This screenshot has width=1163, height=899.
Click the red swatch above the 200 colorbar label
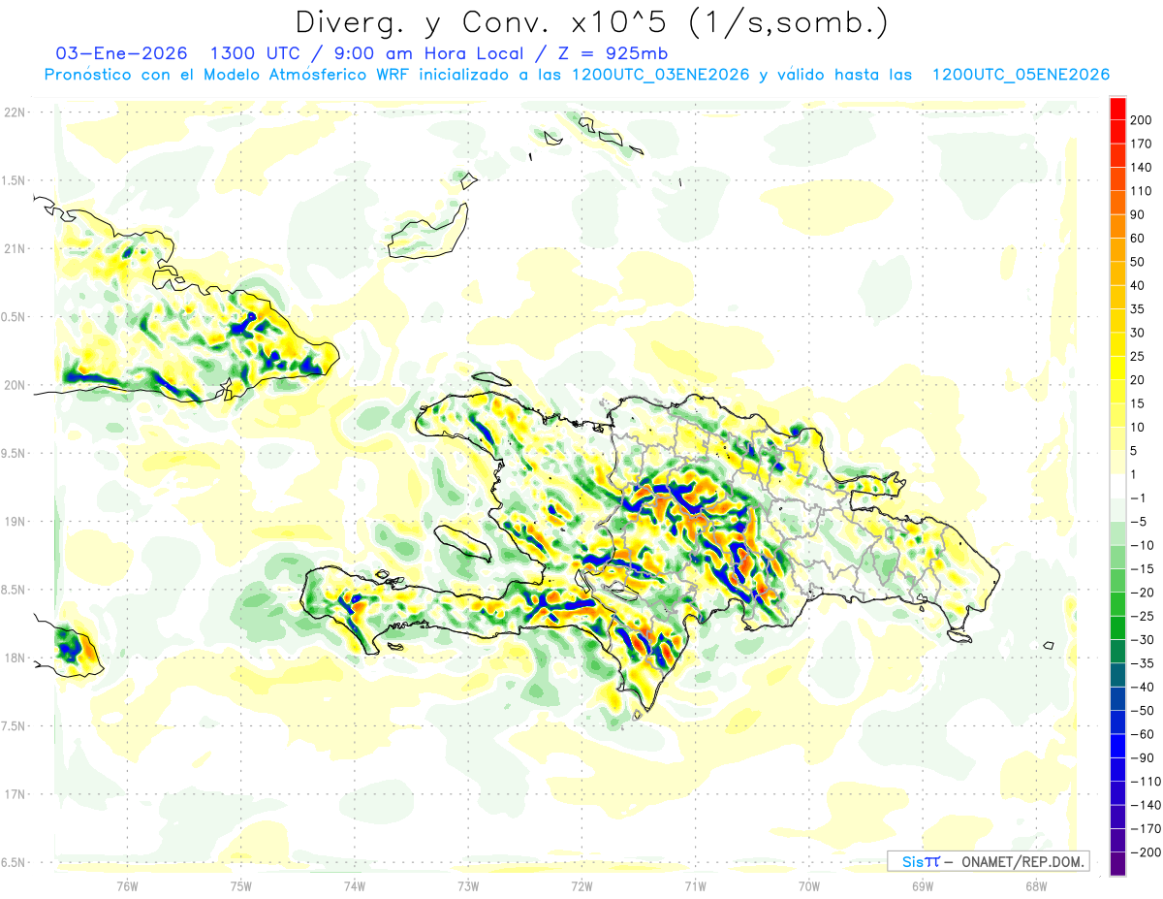click(x=1117, y=109)
